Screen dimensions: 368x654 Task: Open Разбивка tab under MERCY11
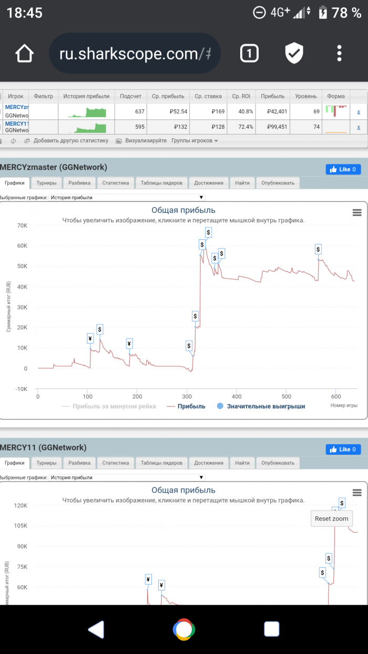79,463
